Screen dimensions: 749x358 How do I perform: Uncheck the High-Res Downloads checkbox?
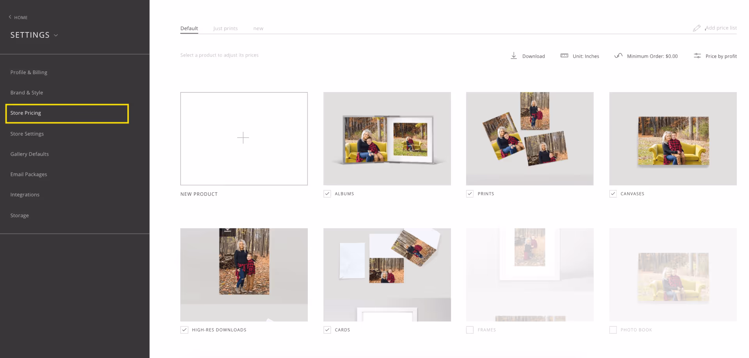tap(185, 330)
